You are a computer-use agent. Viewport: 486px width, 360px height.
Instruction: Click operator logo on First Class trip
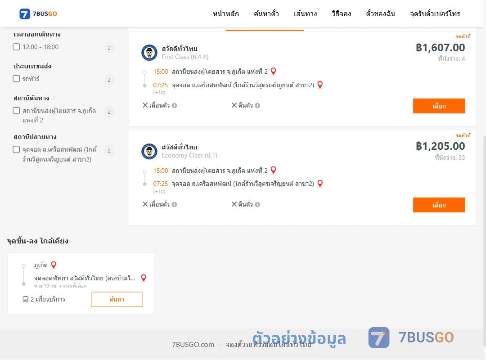click(149, 52)
